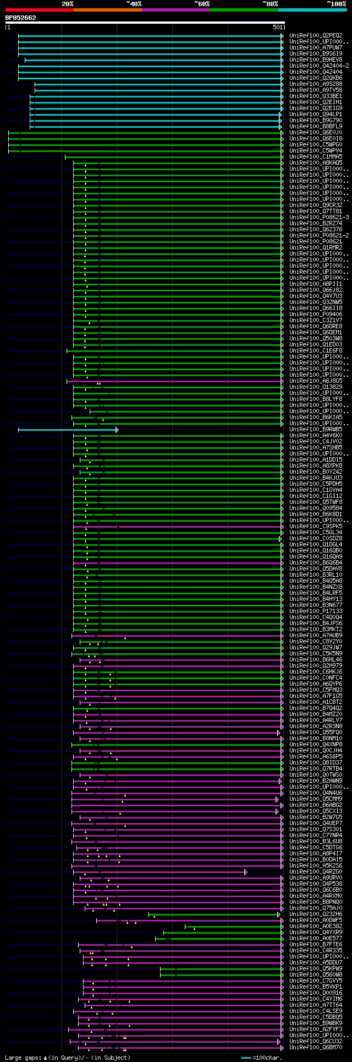The width and height of the screenshot is (352, 1062).
Task: Open hit UniRef100_B2RZ74
Action: click(317, 223)
